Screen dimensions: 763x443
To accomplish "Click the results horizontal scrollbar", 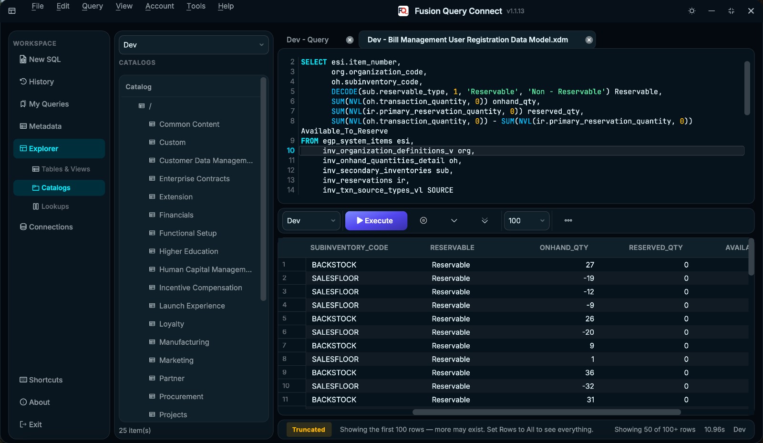I will 546,412.
